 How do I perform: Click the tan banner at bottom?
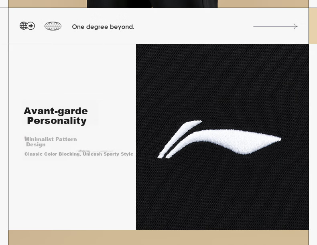tap(158, 237)
